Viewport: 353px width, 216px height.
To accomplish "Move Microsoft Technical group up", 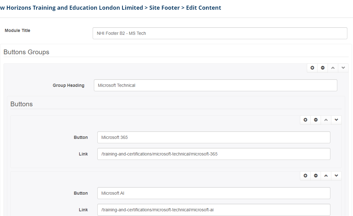I will click(333, 68).
